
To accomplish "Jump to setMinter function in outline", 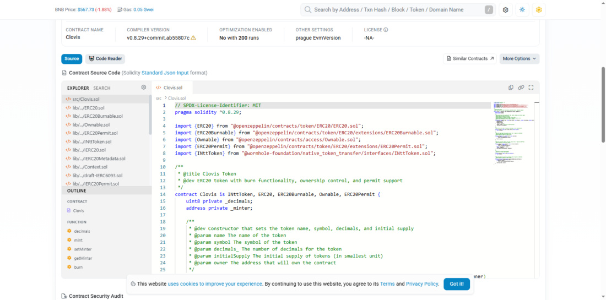I will 83,249.
